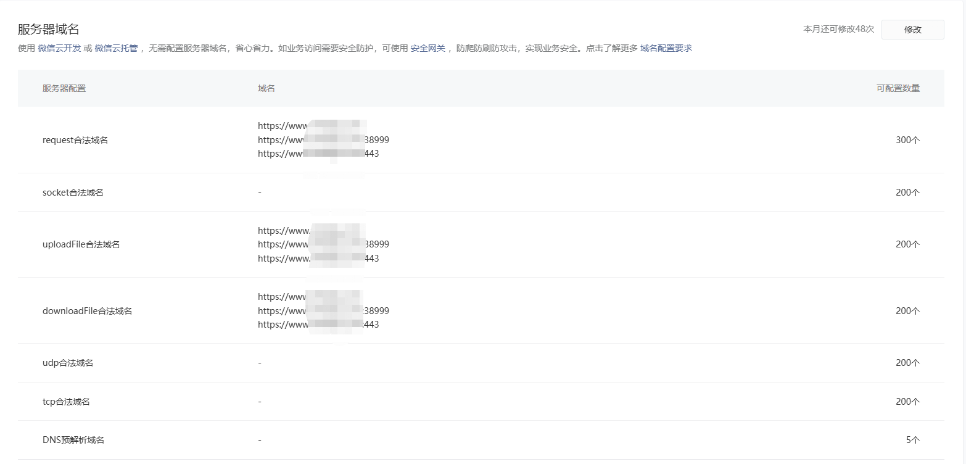The image size is (966, 464).
Task: Select the uploadFile合法域名 row
Action: (81, 244)
